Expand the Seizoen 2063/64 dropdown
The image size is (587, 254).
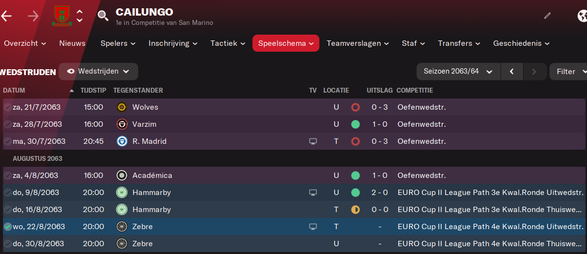458,71
